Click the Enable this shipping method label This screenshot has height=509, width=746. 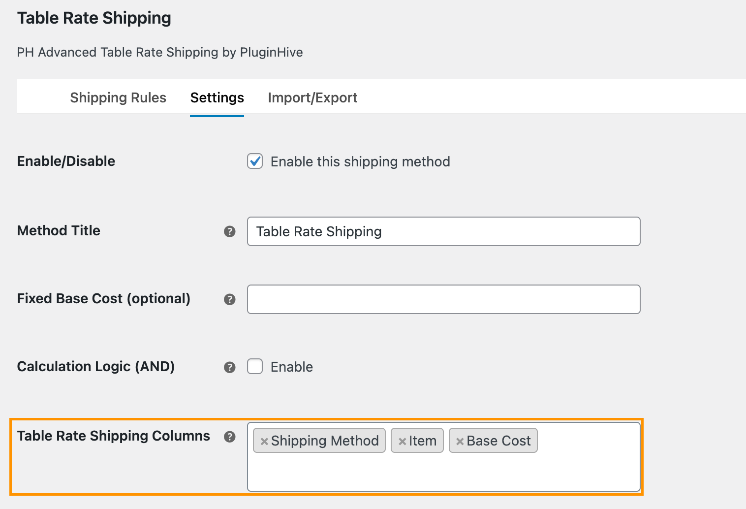point(360,161)
